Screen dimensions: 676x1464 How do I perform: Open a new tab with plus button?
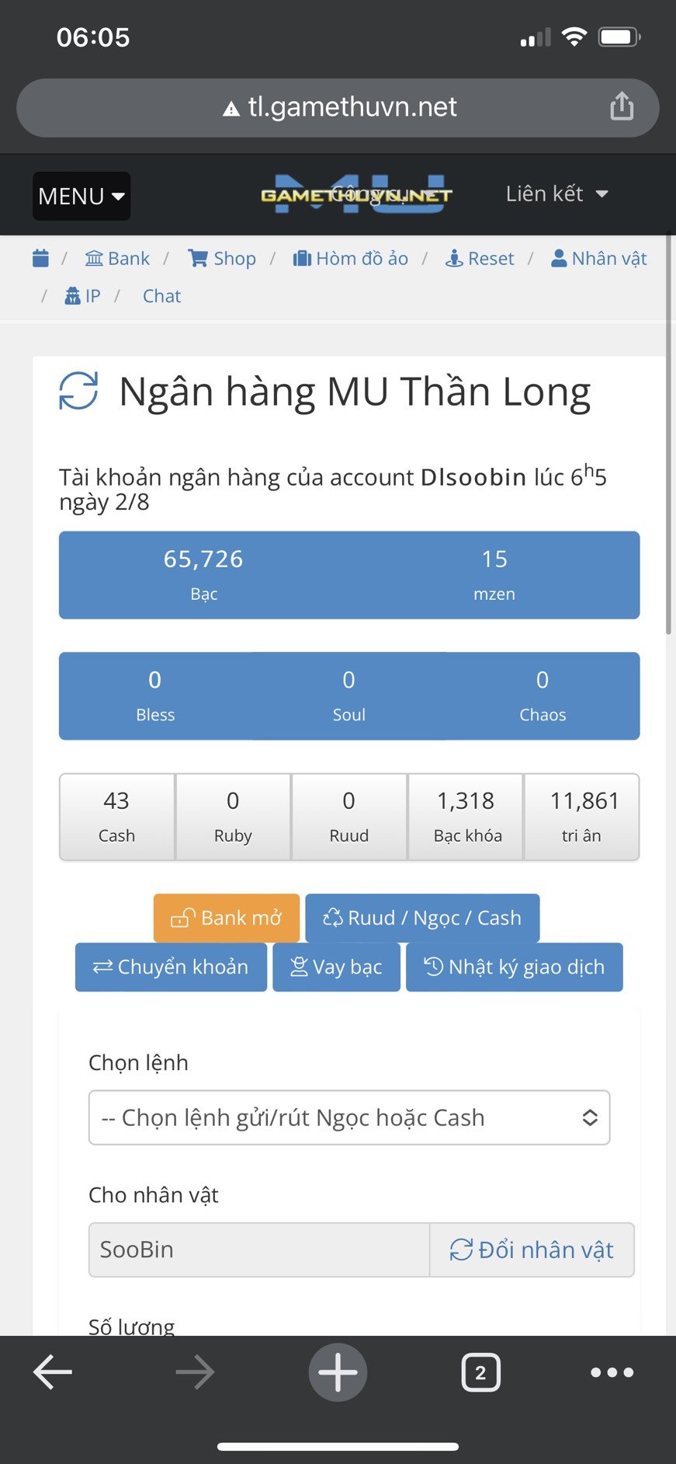click(338, 1372)
